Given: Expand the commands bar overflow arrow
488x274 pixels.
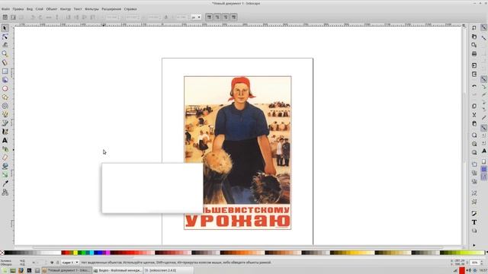Looking at the screenshot, I should coord(474,245).
